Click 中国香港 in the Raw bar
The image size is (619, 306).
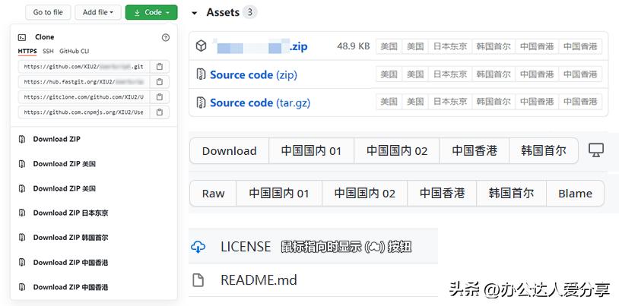pos(442,193)
